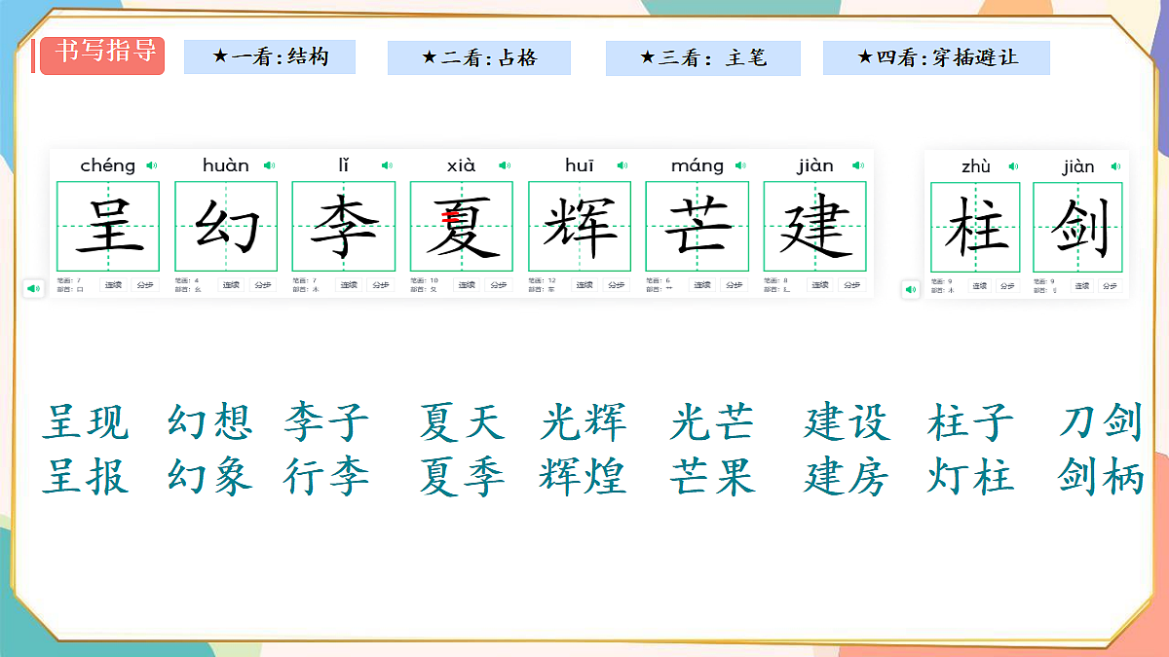Viewport: 1169px width, 657px height.
Task: Click 连续 button under character 幻
Action: (231, 285)
